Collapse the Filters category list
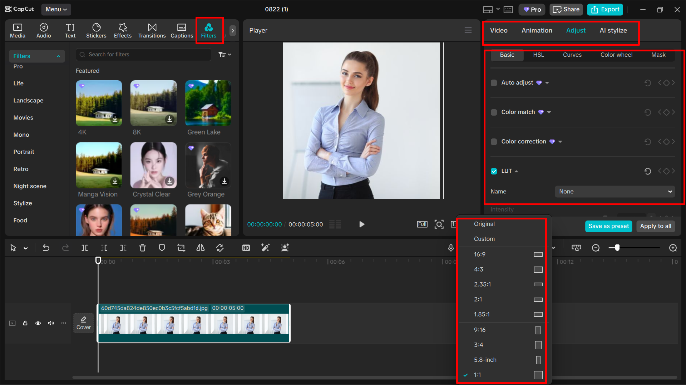Screen dimensions: 686x385 (x=58, y=56)
